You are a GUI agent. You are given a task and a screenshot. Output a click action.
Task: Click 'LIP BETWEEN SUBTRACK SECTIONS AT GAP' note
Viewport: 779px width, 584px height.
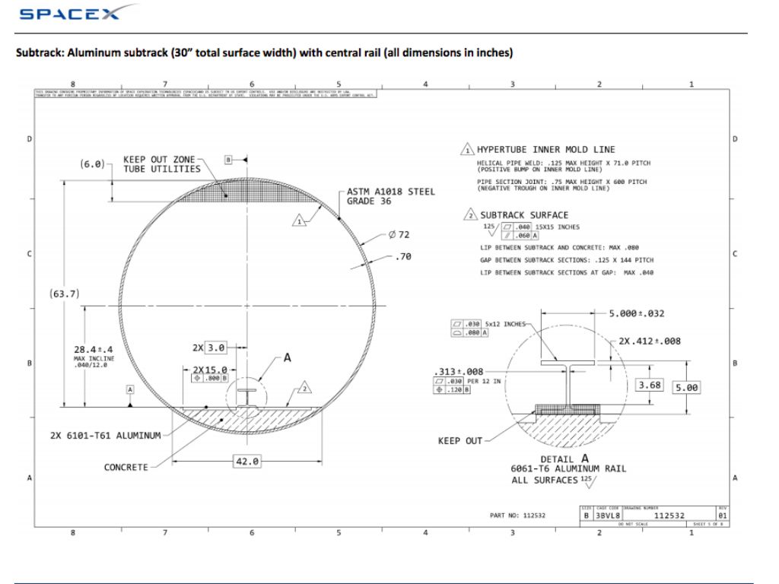tap(567, 273)
